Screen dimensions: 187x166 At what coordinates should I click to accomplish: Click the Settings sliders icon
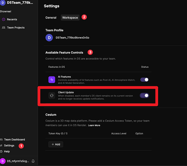click(x=1, y=146)
